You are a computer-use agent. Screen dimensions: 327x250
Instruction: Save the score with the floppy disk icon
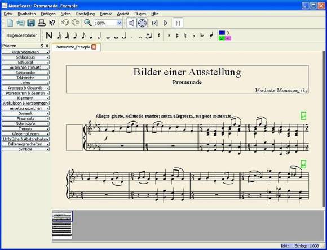tap(31, 23)
